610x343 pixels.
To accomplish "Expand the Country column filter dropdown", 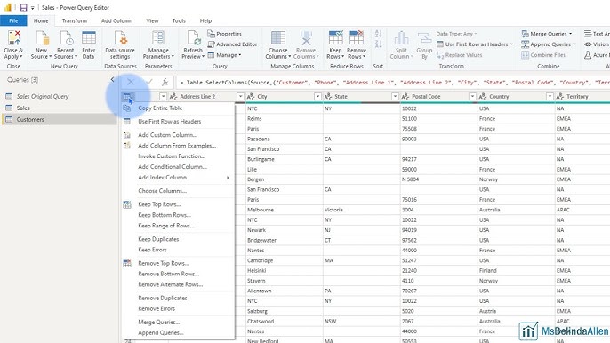I will 550,97.
